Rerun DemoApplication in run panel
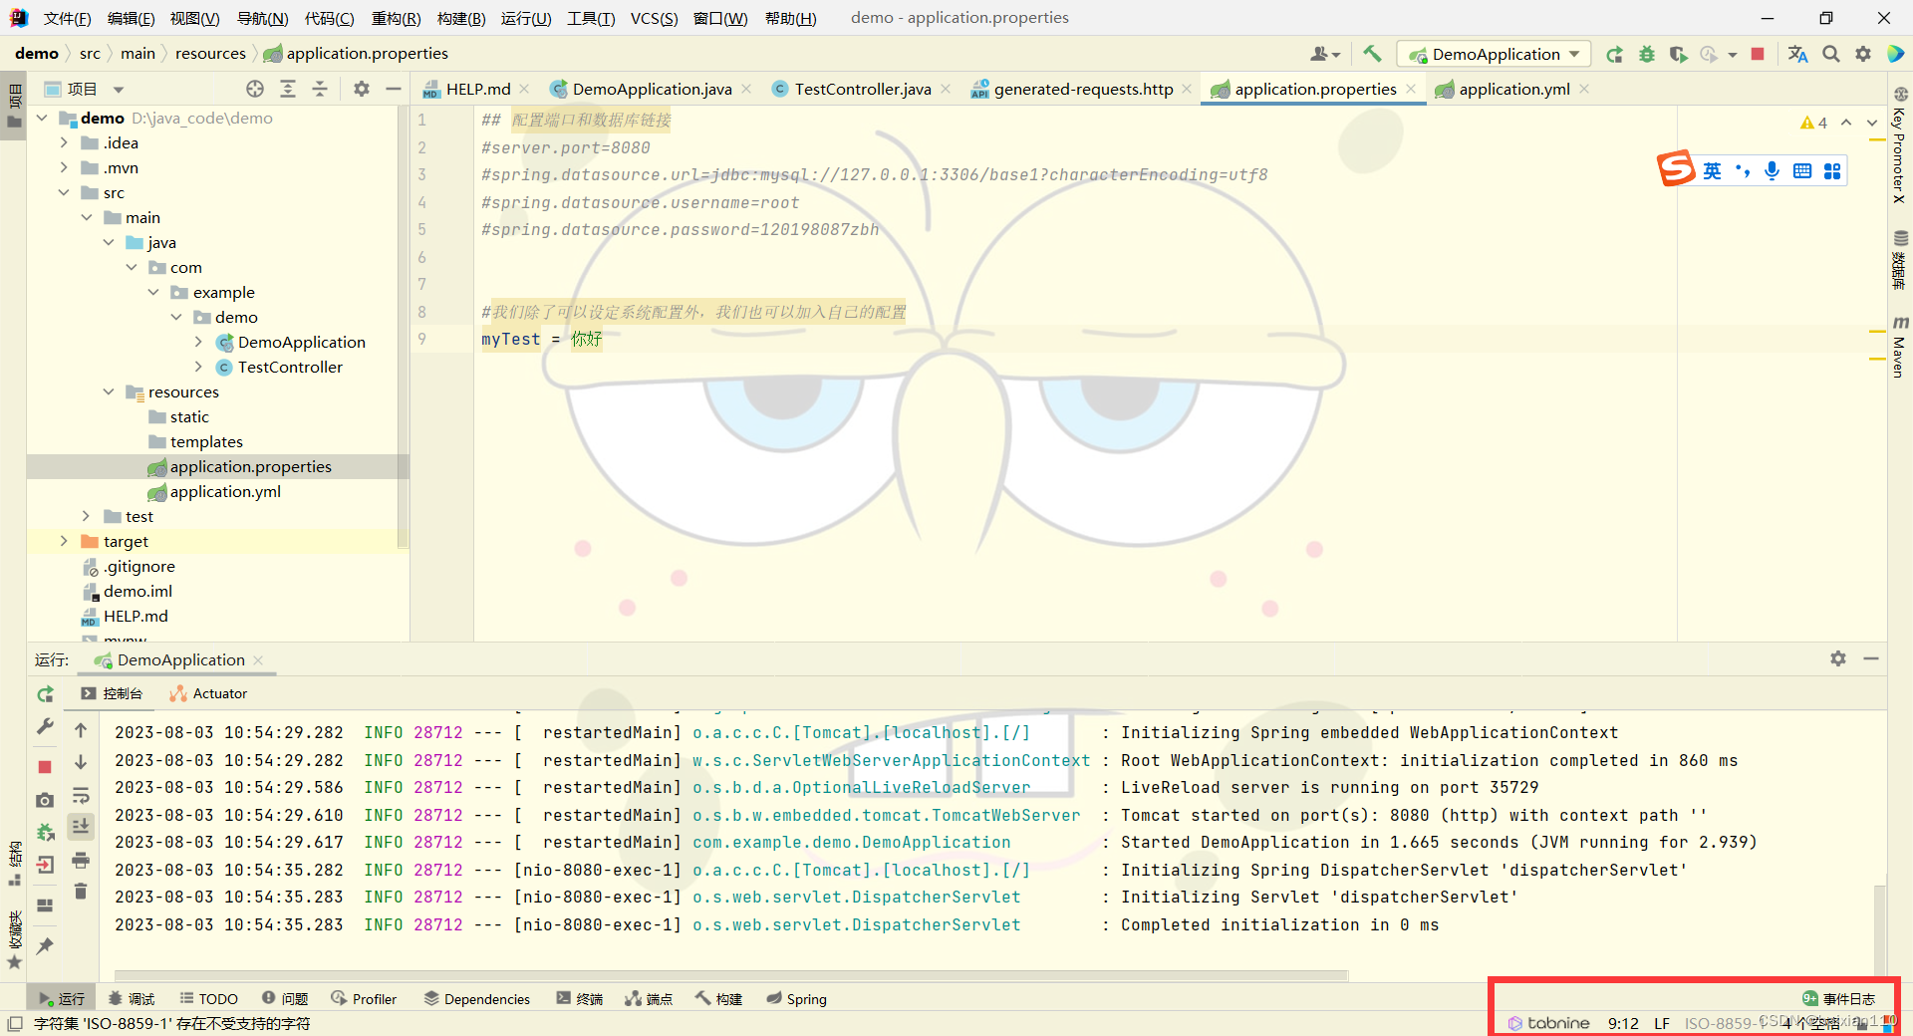 point(45,694)
